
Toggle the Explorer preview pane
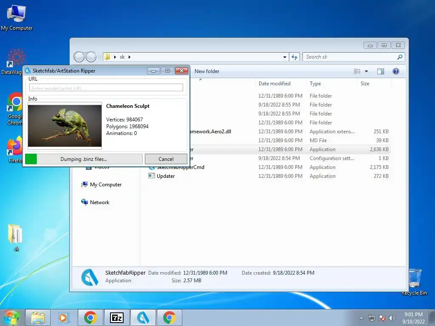pos(381,71)
